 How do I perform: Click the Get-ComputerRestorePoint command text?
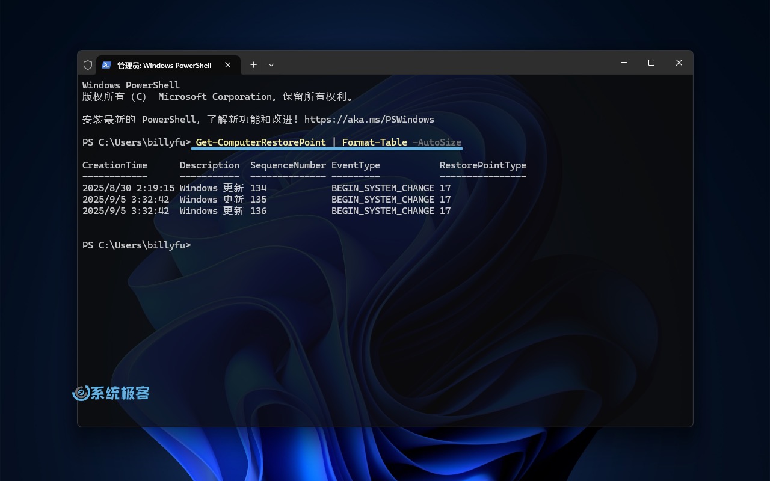(x=261, y=142)
